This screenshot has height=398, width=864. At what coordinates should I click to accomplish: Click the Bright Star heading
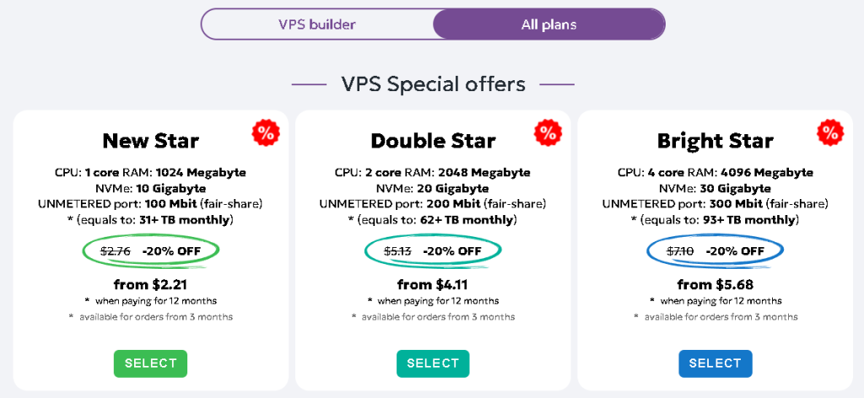tap(715, 140)
